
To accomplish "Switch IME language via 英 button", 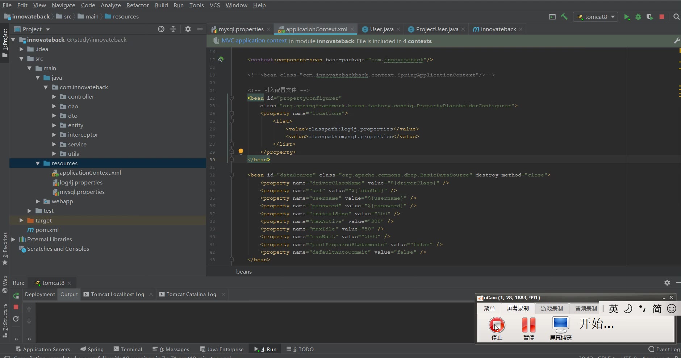I will coord(613,309).
